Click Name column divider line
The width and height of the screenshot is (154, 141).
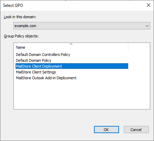coord(128,47)
